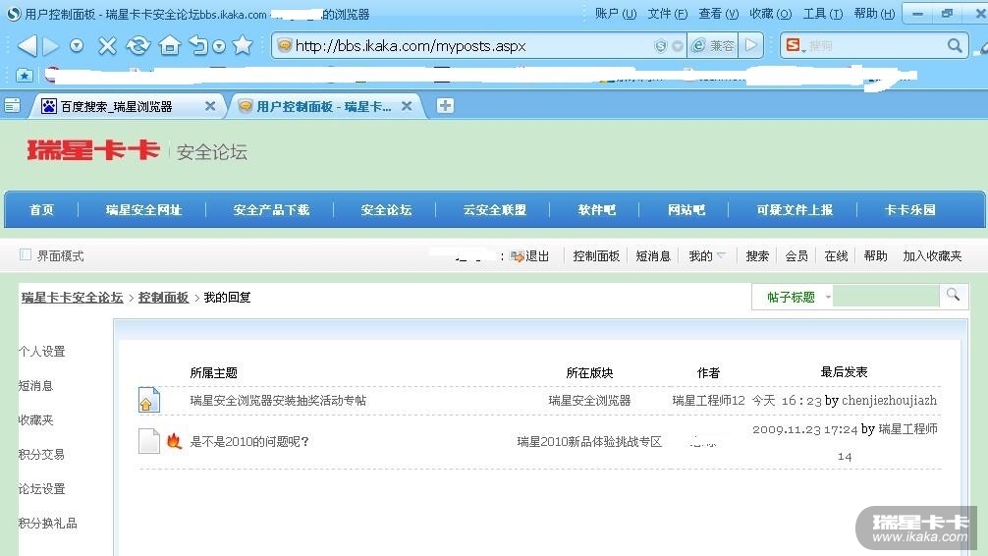Click the forum post search text field
The width and height of the screenshot is (988, 556).
(x=886, y=297)
